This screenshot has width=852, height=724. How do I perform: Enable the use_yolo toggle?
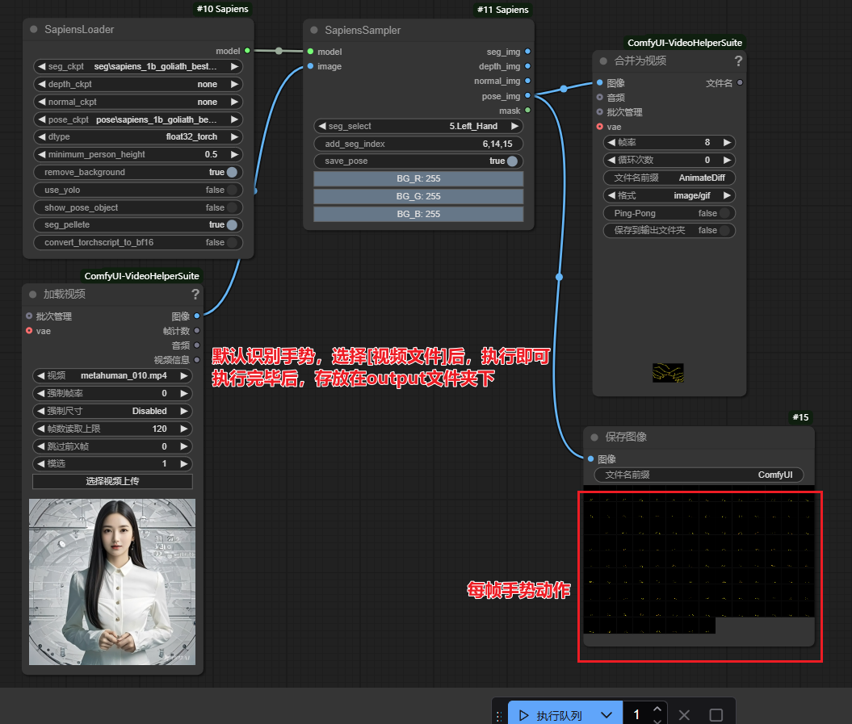tap(232, 190)
